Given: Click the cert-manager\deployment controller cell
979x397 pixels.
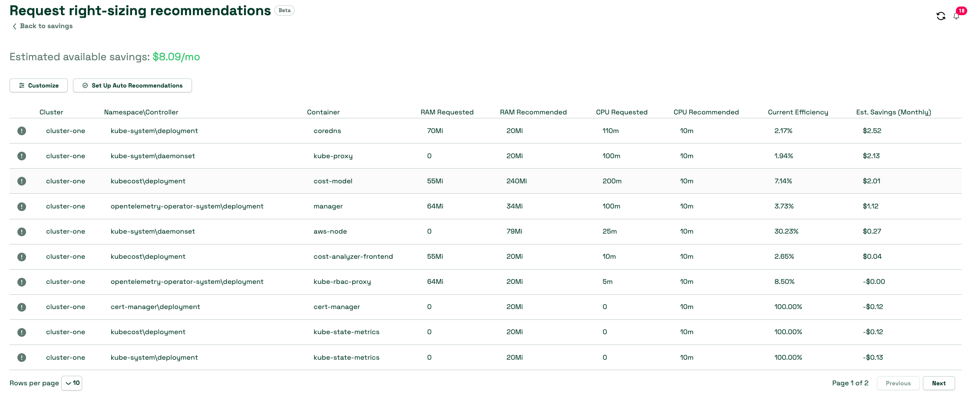Looking at the screenshot, I should (x=155, y=307).
